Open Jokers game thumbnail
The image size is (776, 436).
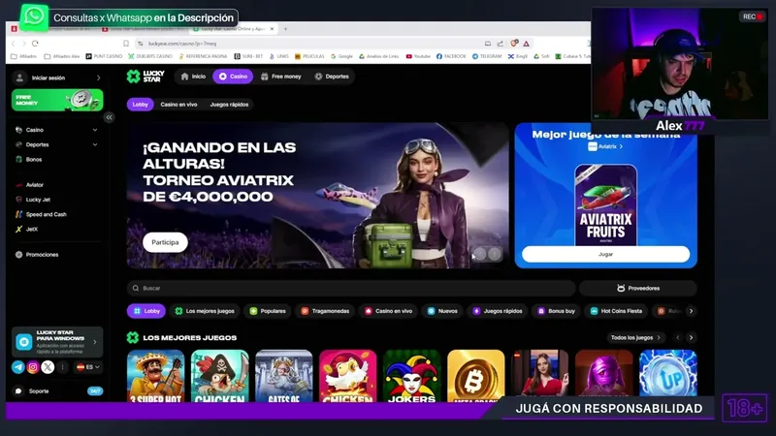(411, 376)
